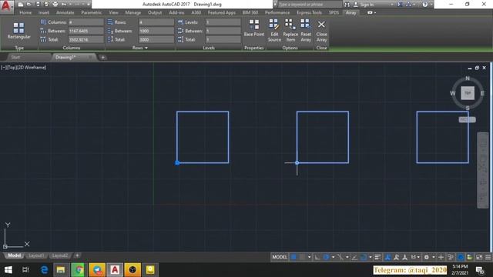Click the [-] viewport control label

(x=3, y=67)
